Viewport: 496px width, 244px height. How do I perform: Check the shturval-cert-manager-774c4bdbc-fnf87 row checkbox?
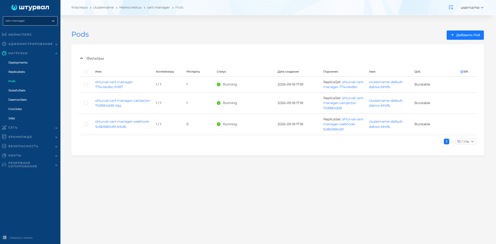click(86, 84)
